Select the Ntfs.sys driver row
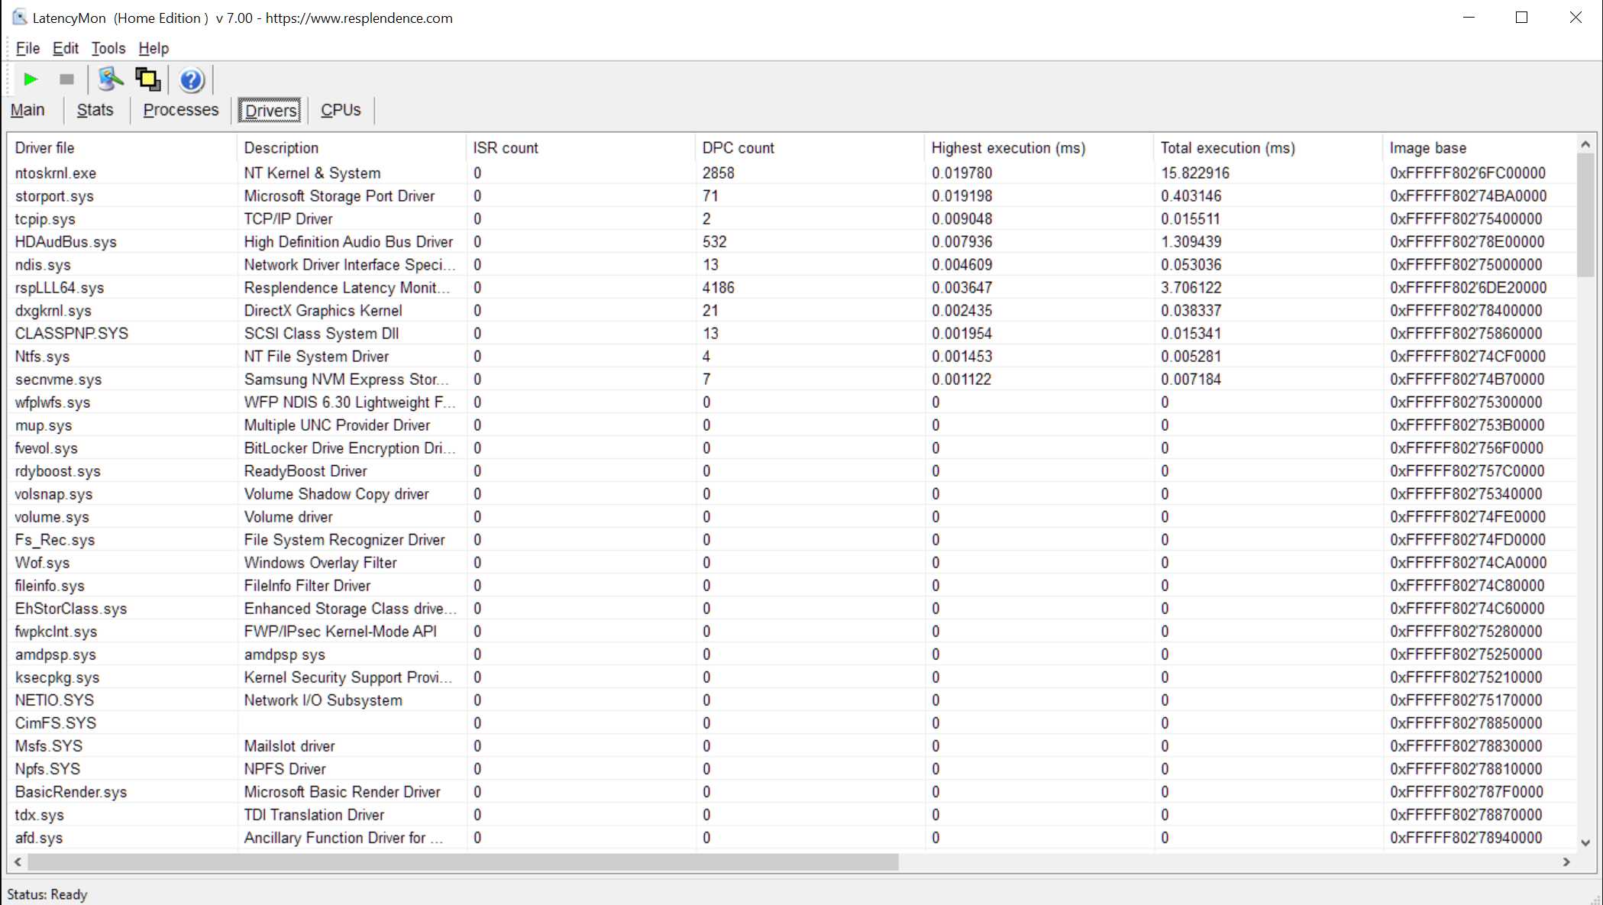The width and height of the screenshot is (1603, 905). (x=792, y=357)
